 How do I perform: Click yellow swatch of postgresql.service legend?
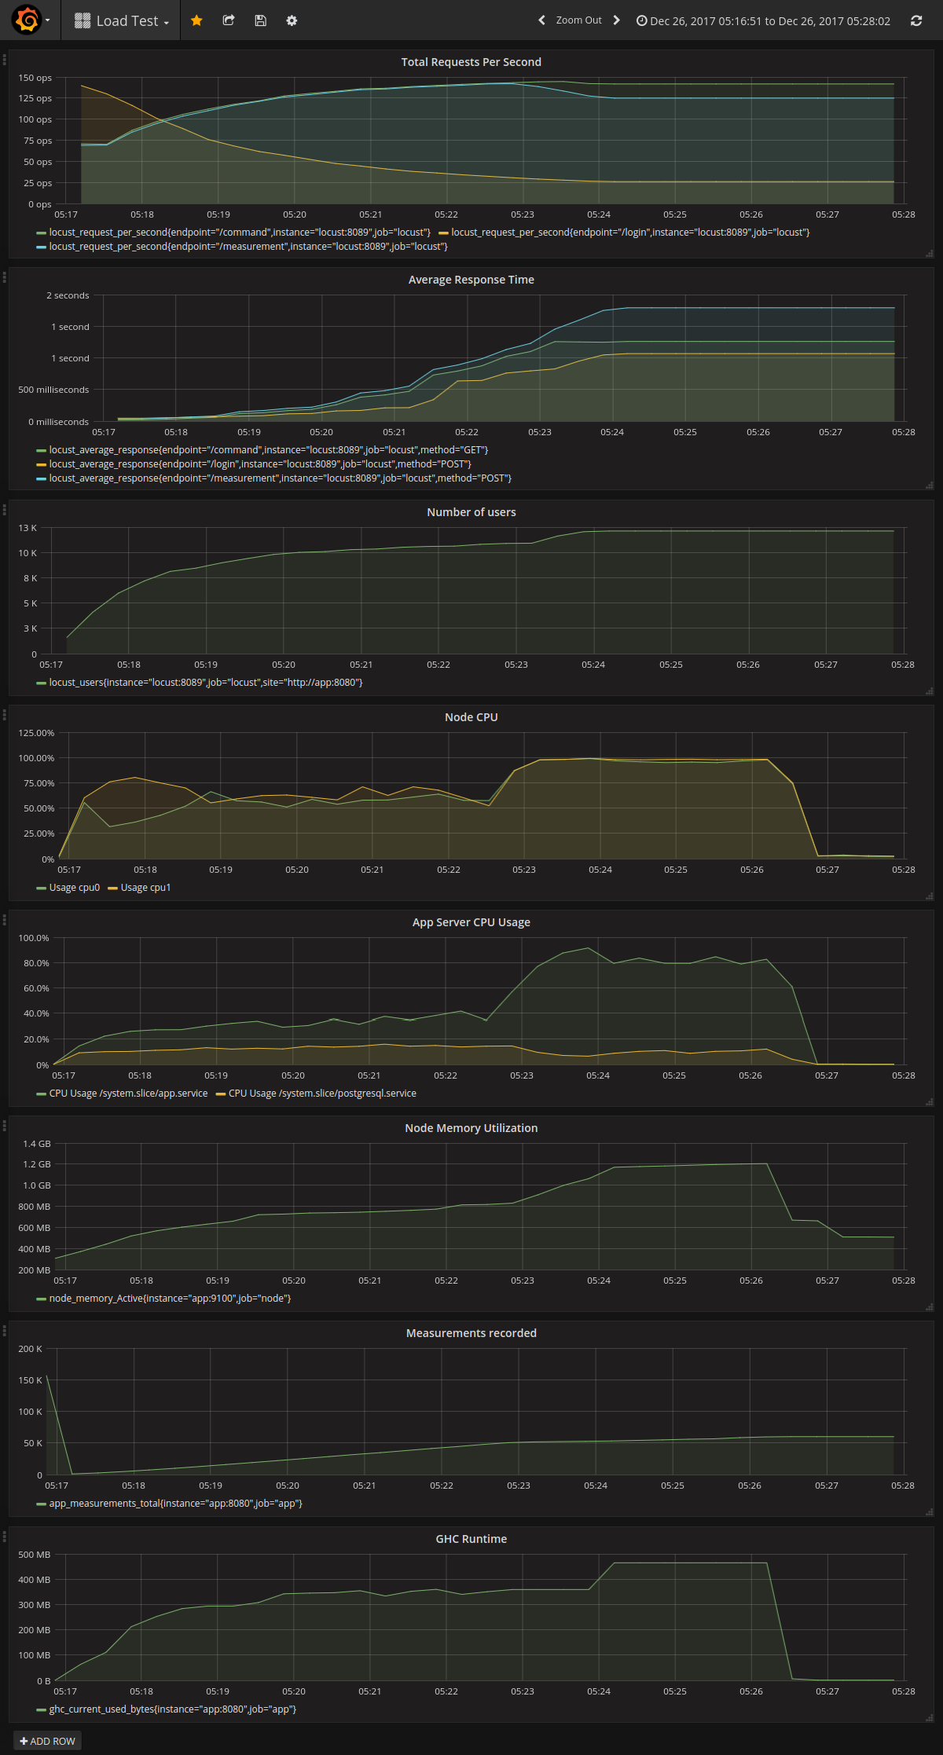pyautogui.click(x=221, y=1094)
